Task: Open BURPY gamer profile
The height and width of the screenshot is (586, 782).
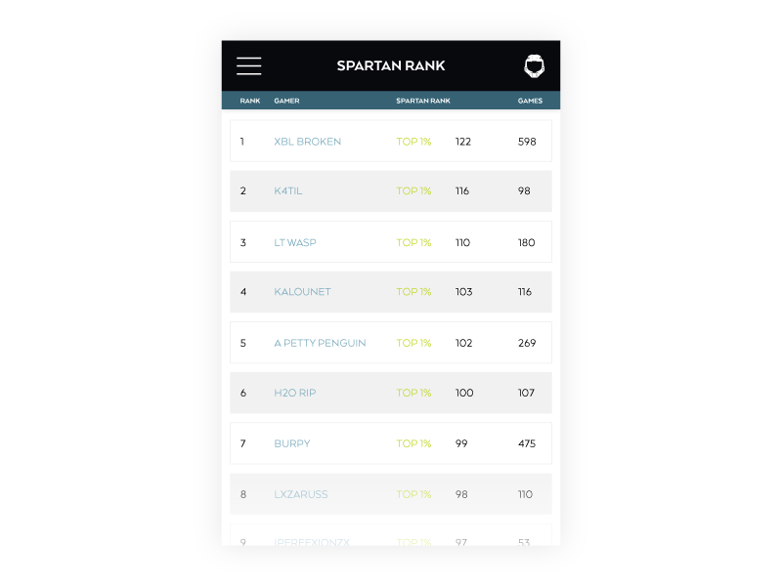Action: [x=292, y=443]
